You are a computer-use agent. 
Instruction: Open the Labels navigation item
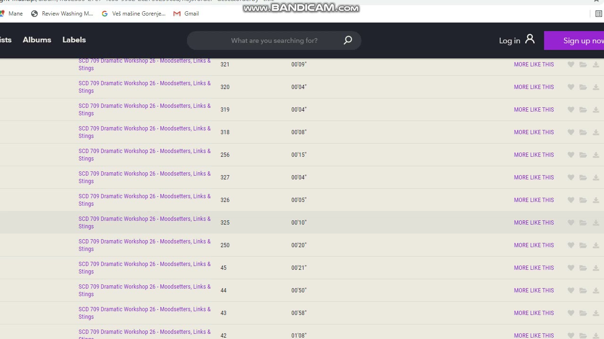[74, 40]
